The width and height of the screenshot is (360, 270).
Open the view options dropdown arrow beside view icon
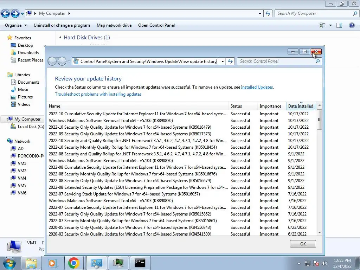pos(330,25)
